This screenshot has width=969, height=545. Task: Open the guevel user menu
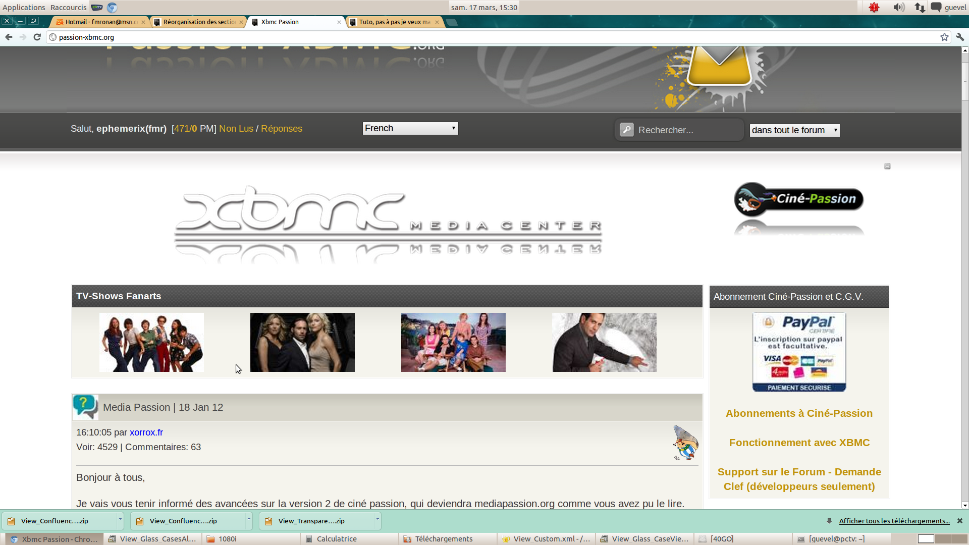tap(955, 7)
